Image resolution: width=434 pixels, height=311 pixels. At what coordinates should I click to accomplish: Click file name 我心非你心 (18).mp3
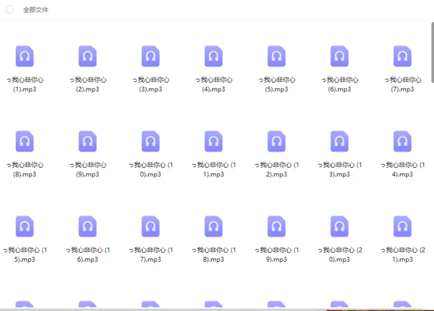(213, 255)
